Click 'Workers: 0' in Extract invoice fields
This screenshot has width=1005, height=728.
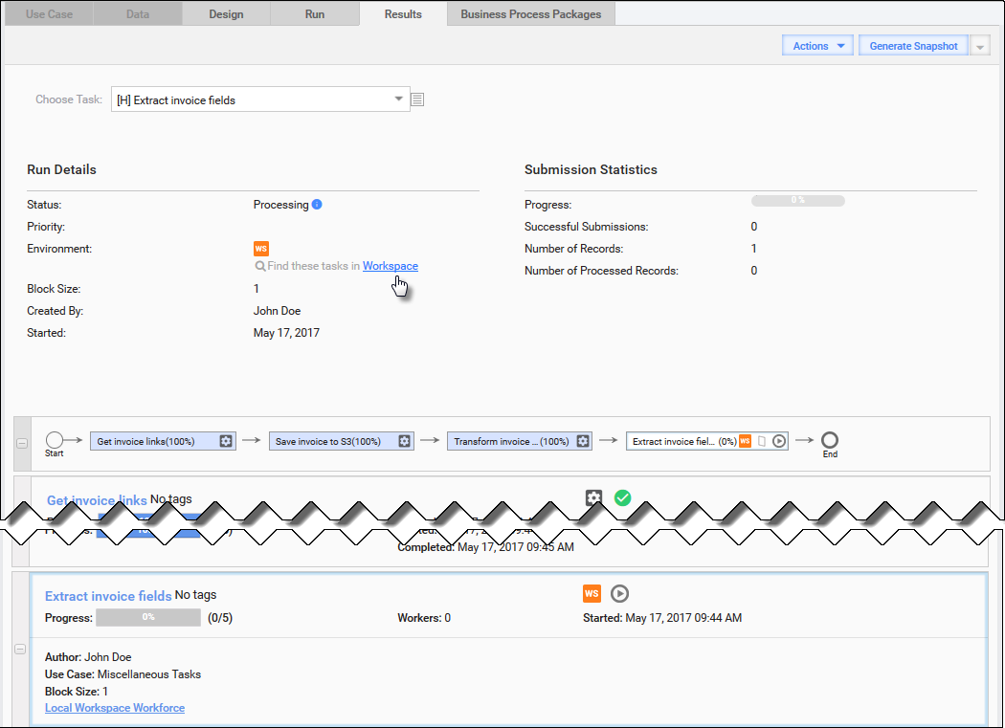(424, 618)
